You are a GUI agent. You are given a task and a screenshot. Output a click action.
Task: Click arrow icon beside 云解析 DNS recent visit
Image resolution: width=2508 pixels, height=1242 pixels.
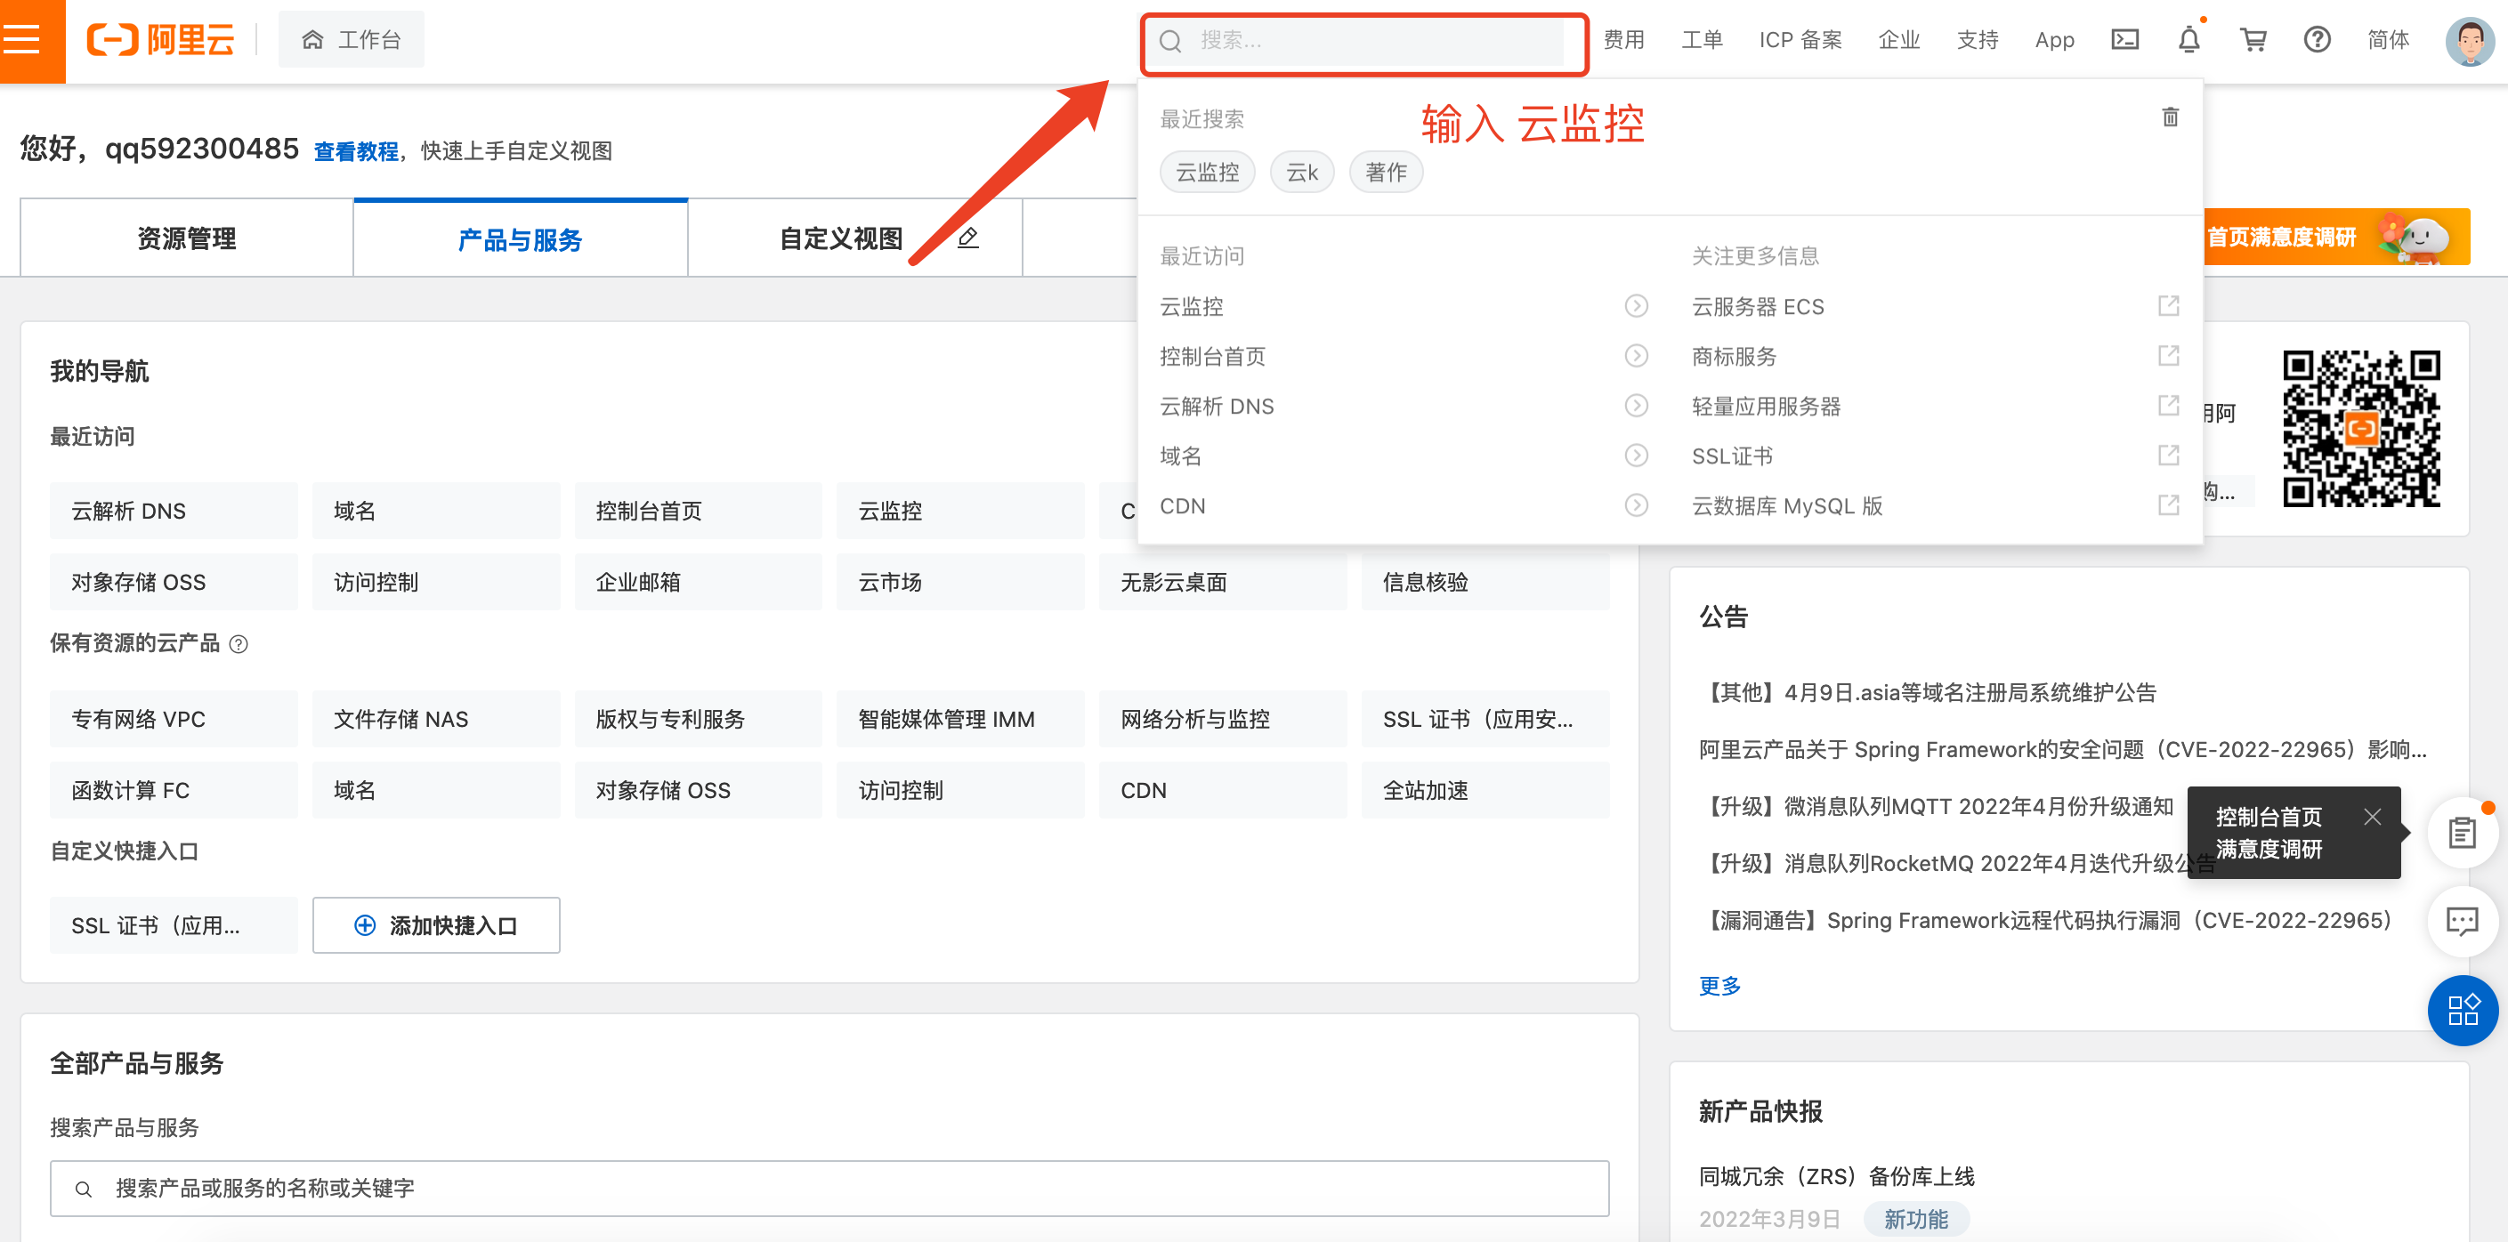1637,406
